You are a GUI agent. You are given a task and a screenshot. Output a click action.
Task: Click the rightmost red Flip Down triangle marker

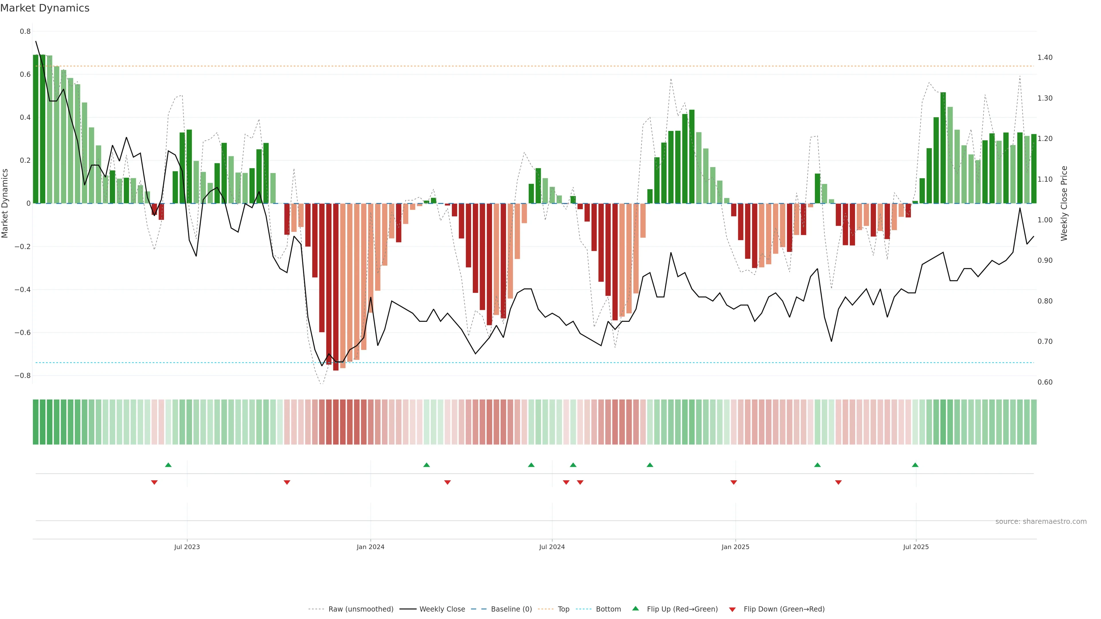click(x=838, y=482)
